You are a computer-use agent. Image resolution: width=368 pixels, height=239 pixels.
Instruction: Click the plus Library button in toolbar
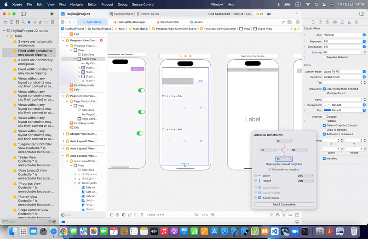coord(297,14)
